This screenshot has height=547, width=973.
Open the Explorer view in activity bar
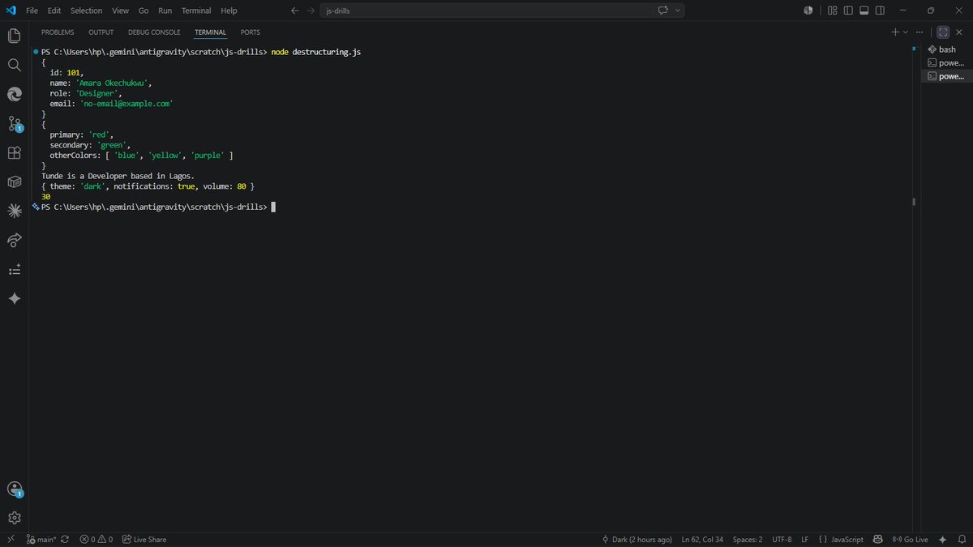pos(14,36)
